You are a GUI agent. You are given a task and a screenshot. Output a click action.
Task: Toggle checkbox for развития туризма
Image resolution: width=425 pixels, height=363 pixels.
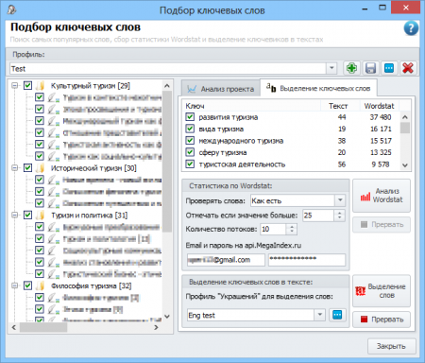[190, 117]
